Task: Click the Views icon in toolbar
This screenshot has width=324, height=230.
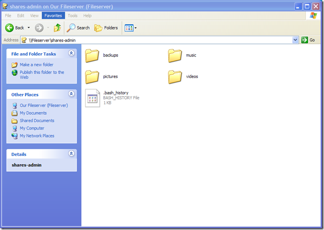Action: (x=129, y=28)
